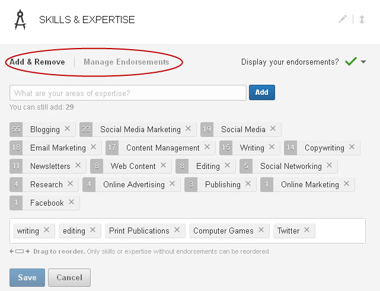Click the Facebook skill label
380x291 pixels.
point(47,203)
